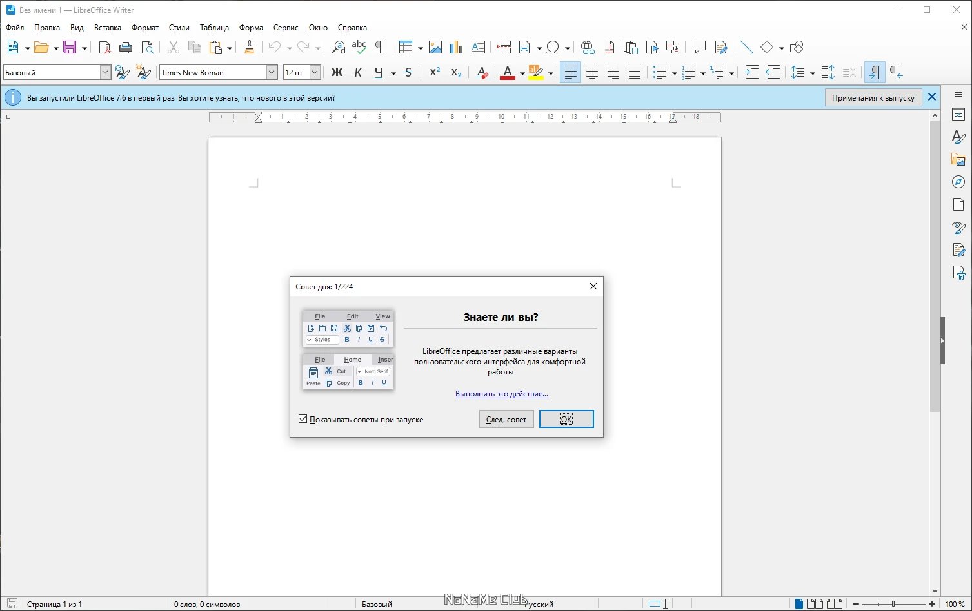The image size is (972, 611).
Task: Close the tip of the day dialog
Action: coord(593,286)
